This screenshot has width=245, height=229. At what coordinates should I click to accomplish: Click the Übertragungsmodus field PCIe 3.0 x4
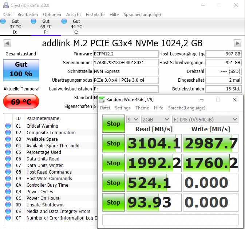point(126,80)
